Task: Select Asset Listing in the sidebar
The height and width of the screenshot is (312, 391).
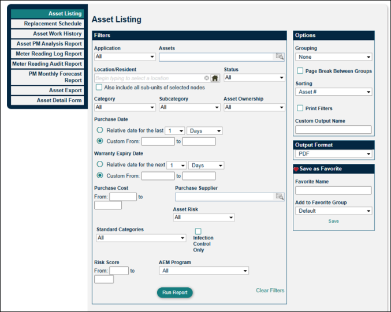Action: [x=47, y=14]
